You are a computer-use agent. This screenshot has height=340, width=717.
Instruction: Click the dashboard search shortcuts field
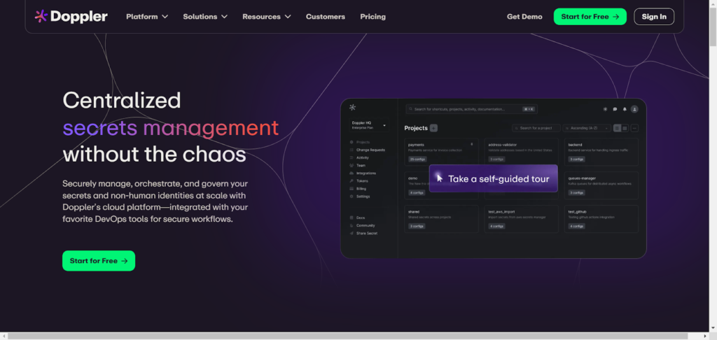tap(471, 109)
